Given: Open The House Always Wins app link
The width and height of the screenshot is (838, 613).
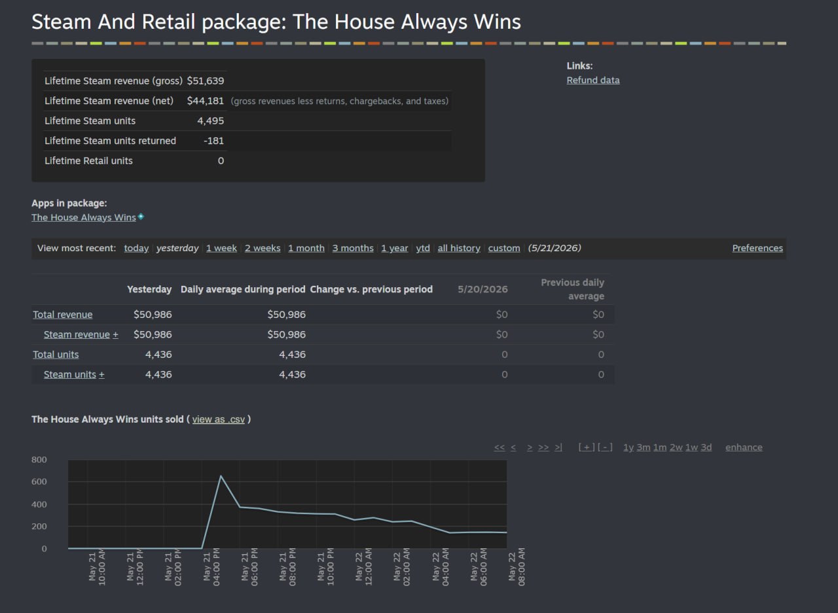Looking at the screenshot, I should coord(84,217).
